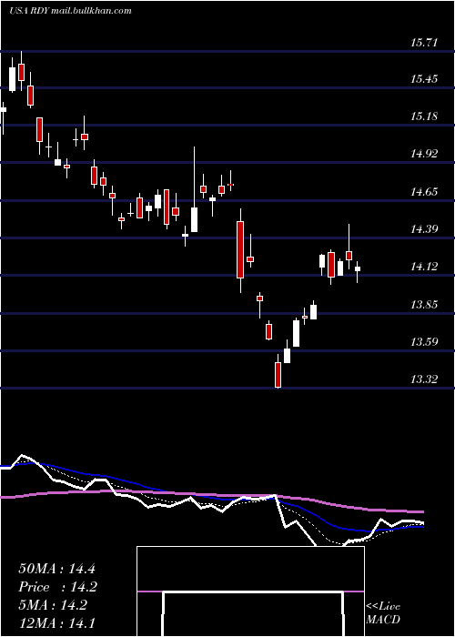Click the tall red candle below 14.39 line
The height and width of the screenshot is (637, 455).
(240, 251)
